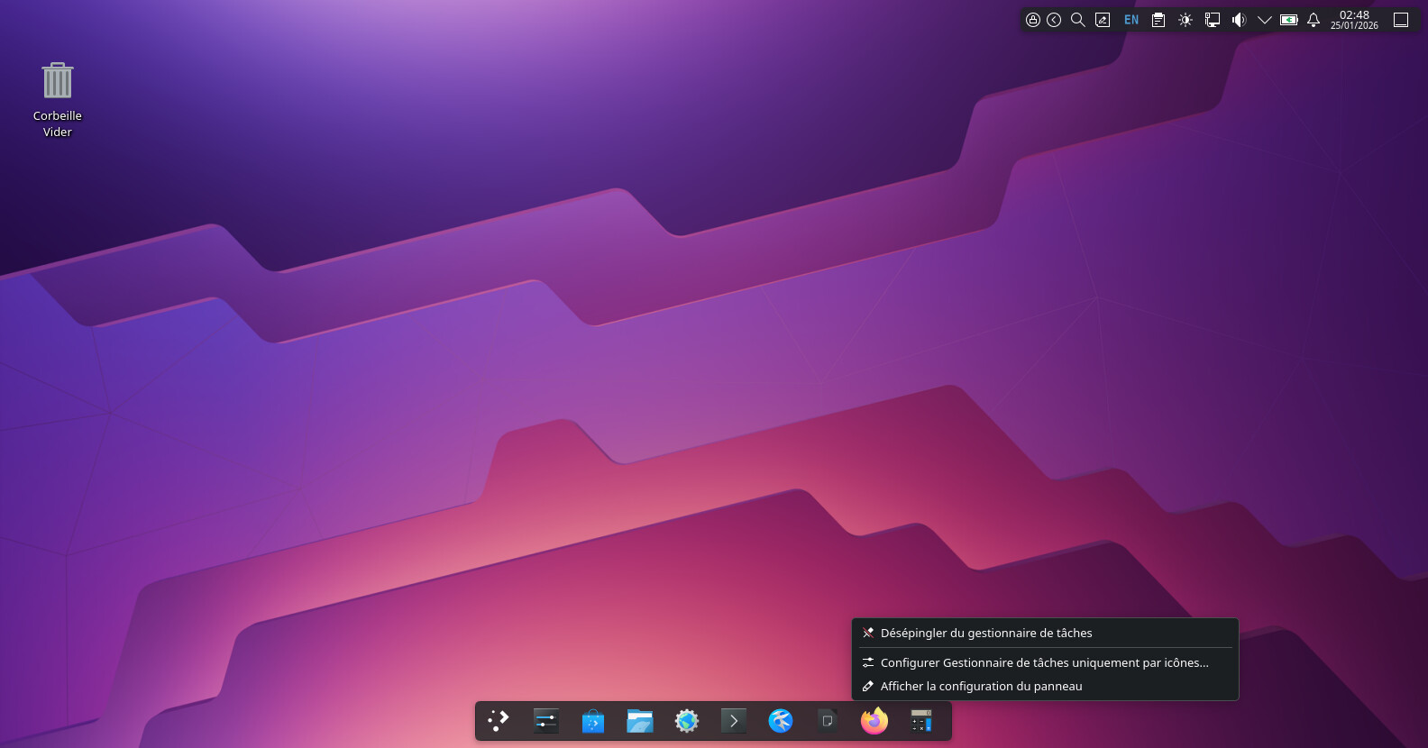This screenshot has height=748, width=1428.
Task: Open the EN keyboard layout switcher
Action: (1131, 20)
